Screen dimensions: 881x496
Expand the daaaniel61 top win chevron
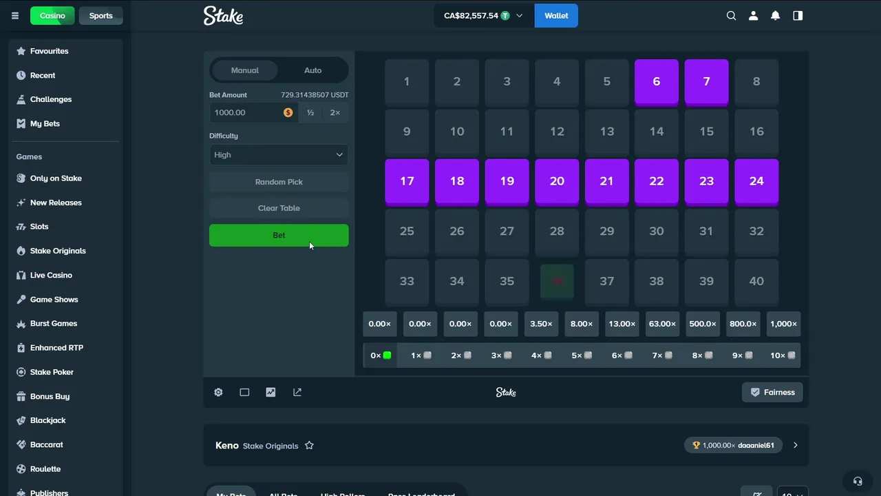click(x=795, y=446)
